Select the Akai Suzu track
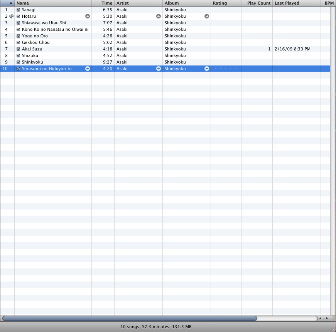Screen dimensions: 336x332 coord(32,49)
